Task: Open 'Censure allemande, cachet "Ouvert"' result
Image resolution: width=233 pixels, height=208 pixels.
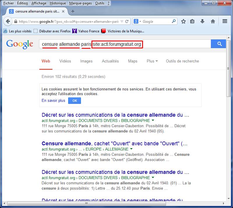Action: pyautogui.click(x=114, y=144)
